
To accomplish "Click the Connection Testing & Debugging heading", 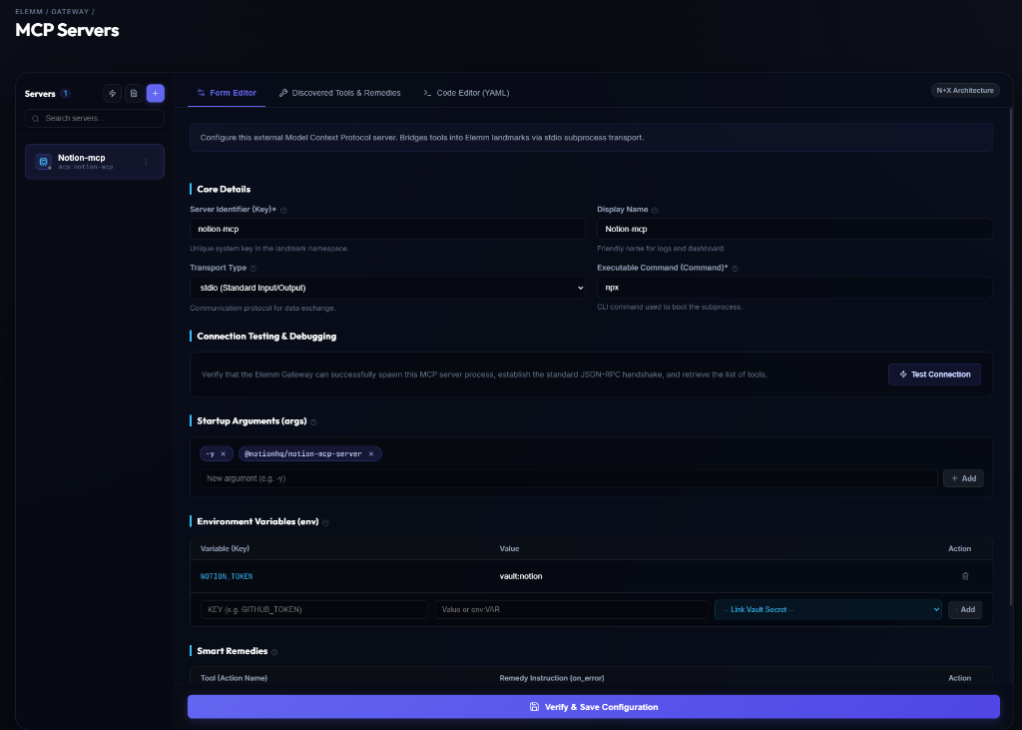I will point(266,336).
